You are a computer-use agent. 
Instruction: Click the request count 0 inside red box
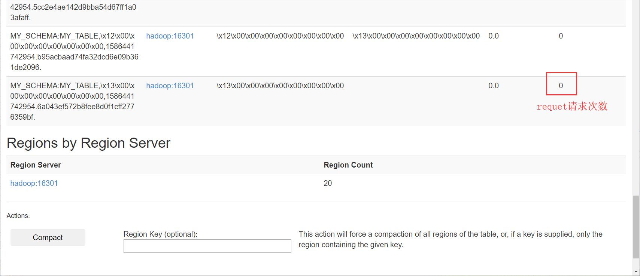point(561,86)
